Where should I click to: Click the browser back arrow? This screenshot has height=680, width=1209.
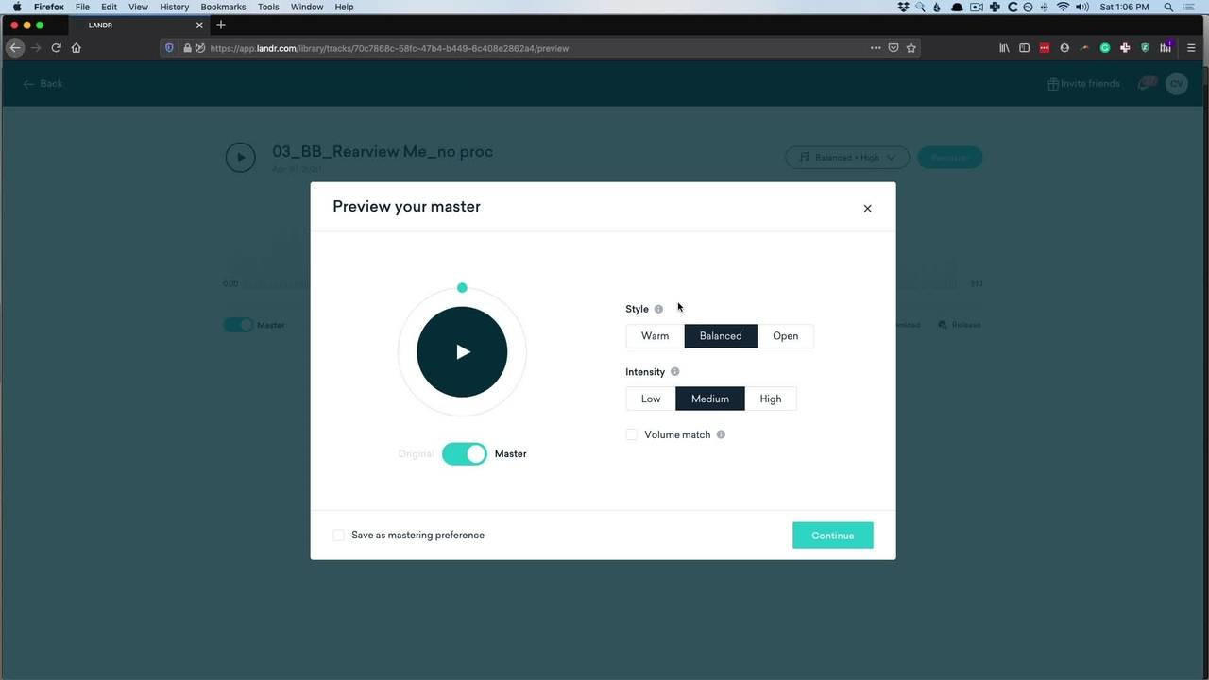(x=15, y=48)
